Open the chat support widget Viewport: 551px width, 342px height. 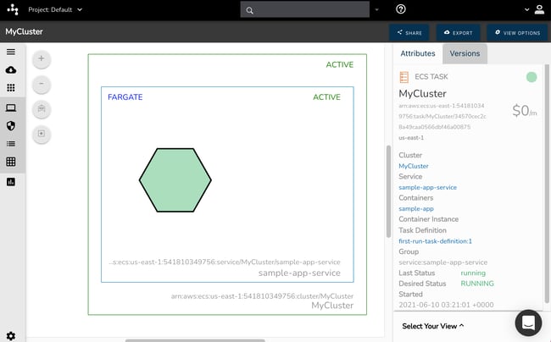tap(526, 323)
